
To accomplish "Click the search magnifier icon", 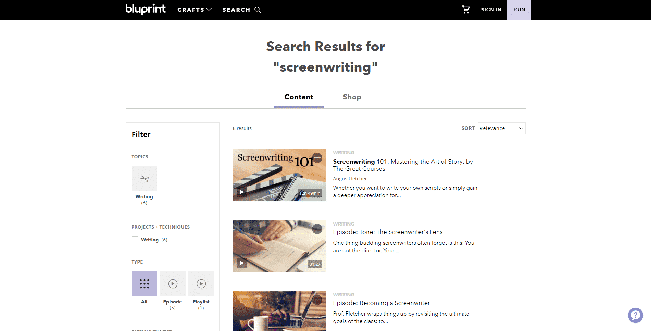I will 258,10.
